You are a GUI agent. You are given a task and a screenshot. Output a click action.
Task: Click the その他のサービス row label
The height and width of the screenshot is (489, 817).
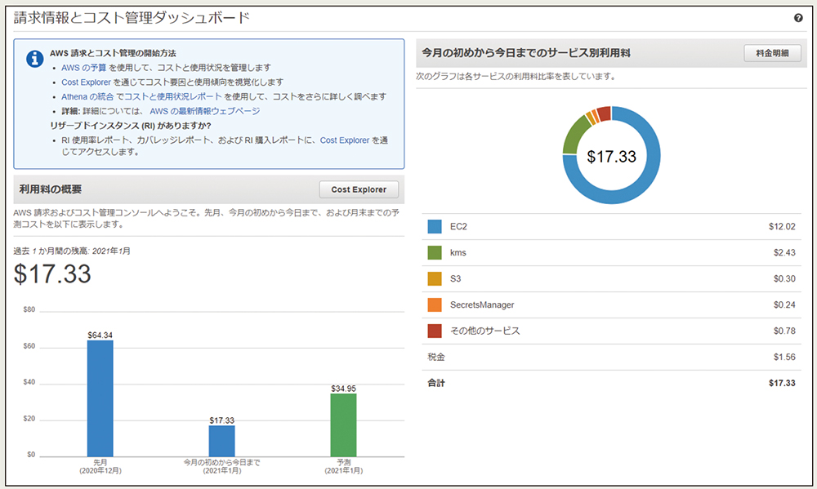pyautogui.click(x=485, y=331)
